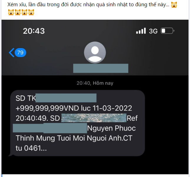Click the redacted account number after SD TK
Image resolution: width=190 pixels, height=177 pixels.
coord(66,98)
